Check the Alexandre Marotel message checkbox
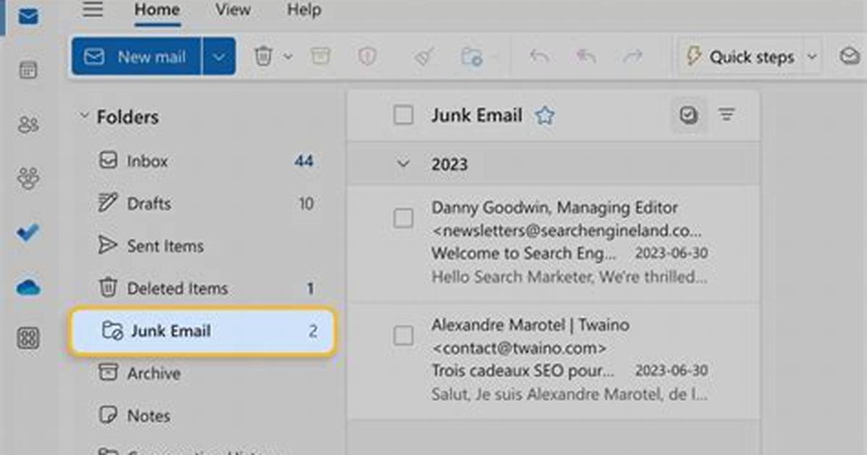 [x=403, y=335]
